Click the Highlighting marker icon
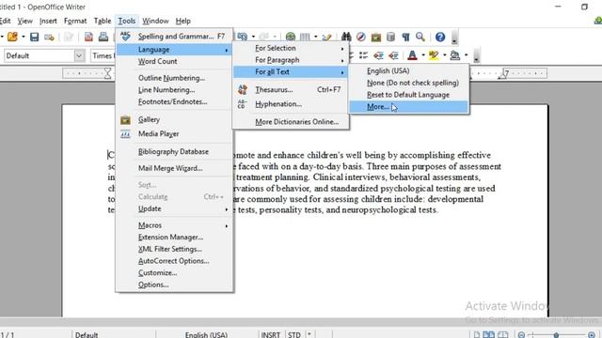The width and height of the screenshot is (602, 338). point(434,55)
